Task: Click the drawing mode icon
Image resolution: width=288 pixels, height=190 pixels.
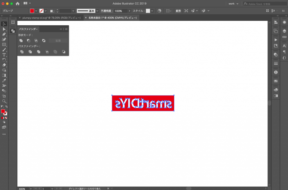Action: click(x=4, y=122)
